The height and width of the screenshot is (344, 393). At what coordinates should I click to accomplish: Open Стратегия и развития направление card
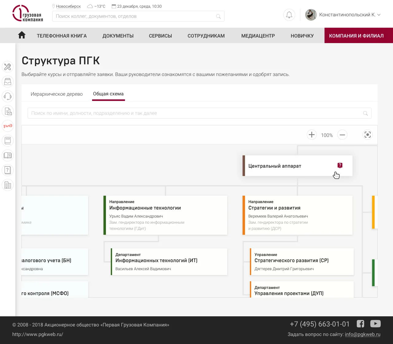[x=298, y=215]
